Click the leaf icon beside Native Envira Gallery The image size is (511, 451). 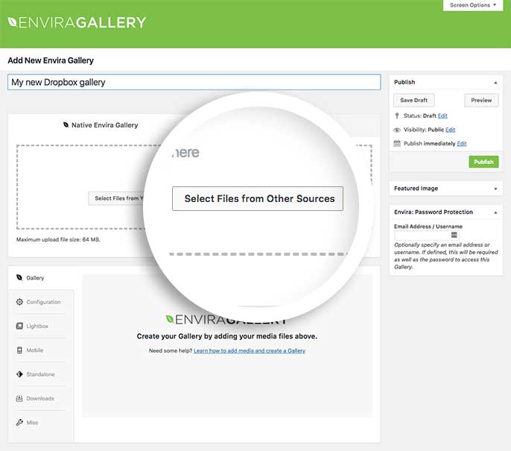[66, 125]
